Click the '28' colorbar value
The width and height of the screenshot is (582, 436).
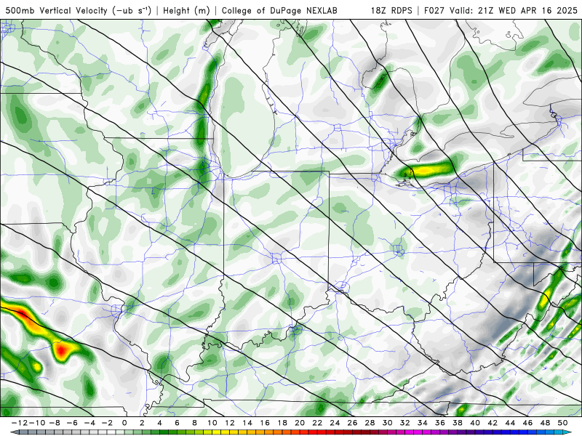tap(370, 423)
